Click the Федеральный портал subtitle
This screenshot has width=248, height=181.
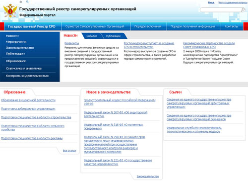[x=37, y=15]
